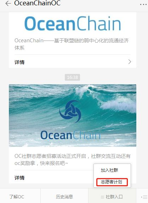148x203 pixels.
Task: Open 详情 of the volunteer recruitment article
Action: pos(19,178)
